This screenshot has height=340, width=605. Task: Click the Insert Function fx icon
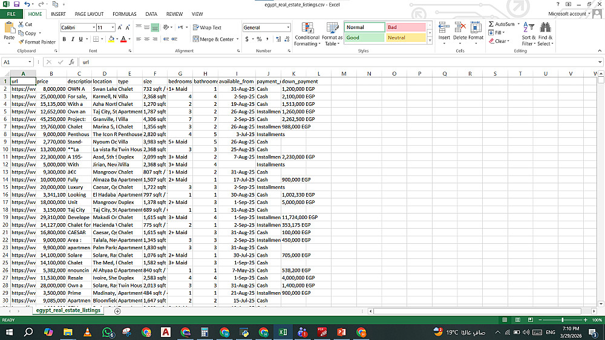pos(71,62)
